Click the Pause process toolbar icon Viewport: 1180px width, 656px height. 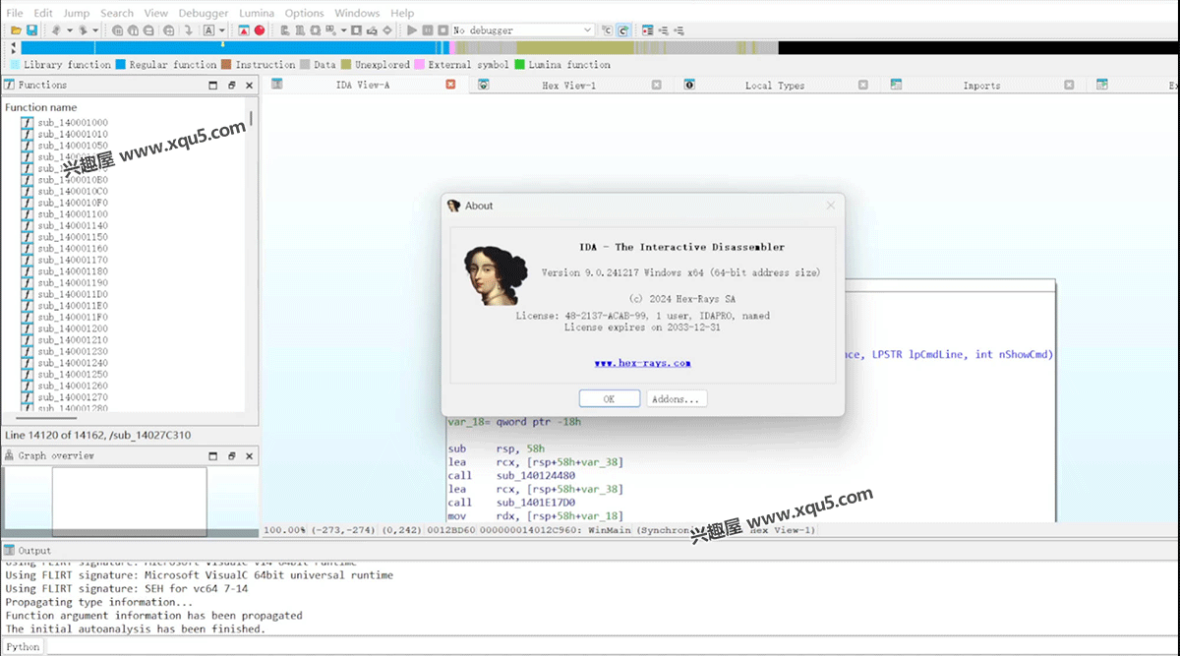tap(428, 30)
